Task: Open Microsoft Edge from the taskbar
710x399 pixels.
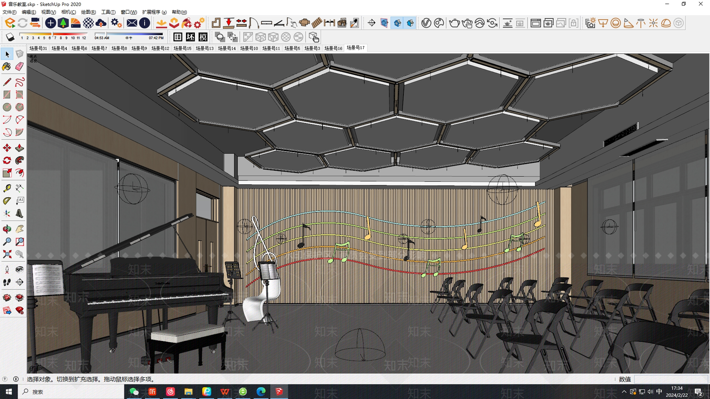Action: pos(261,392)
